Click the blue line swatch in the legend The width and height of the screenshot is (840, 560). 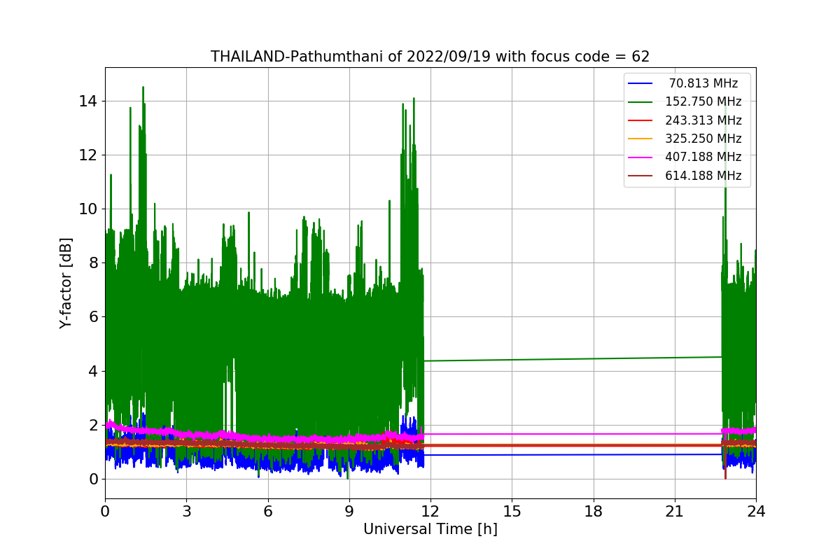coord(640,83)
